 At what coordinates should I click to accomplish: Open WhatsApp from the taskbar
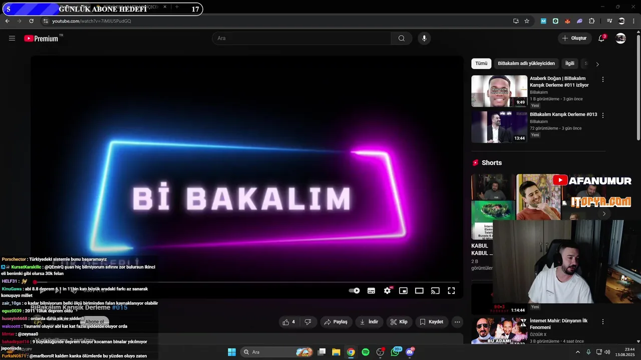click(x=396, y=352)
